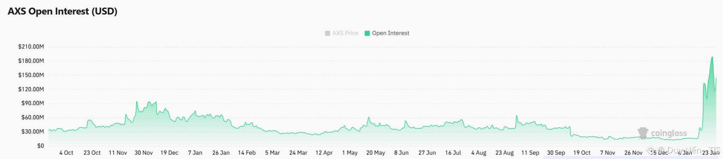Click the green Open Interest legend square
723x159 pixels.
click(x=367, y=33)
